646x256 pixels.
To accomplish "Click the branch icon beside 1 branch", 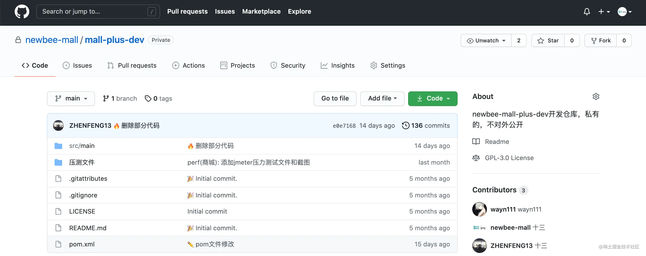I will (x=106, y=98).
